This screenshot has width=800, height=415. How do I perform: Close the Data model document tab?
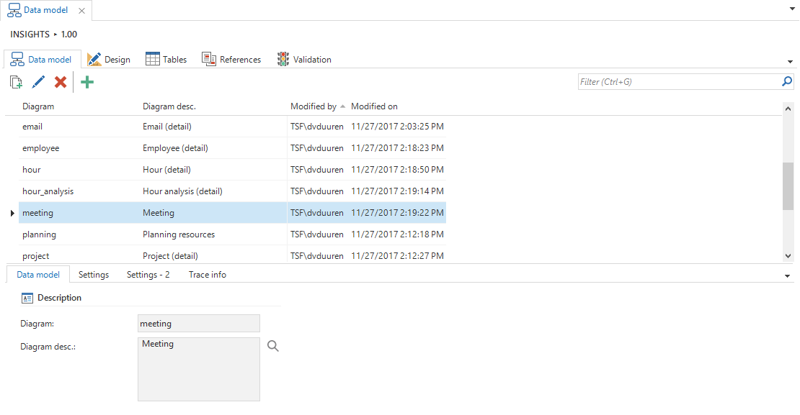click(81, 11)
